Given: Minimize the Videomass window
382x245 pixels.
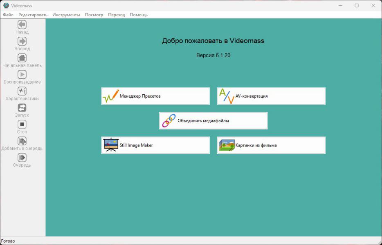Looking at the screenshot, I should pyautogui.click(x=340, y=6).
